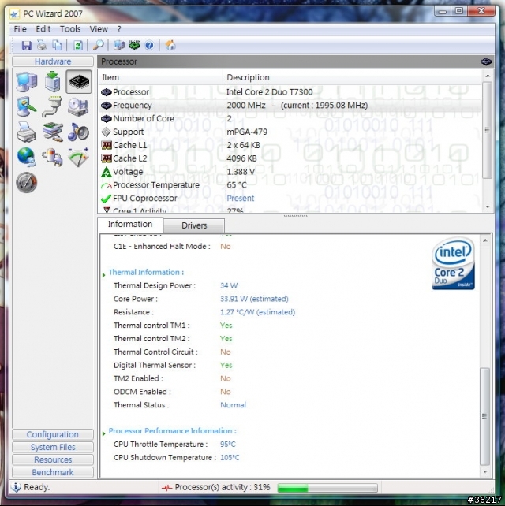Select the Network globe icon
The width and height of the screenshot is (505, 506).
coord(27,157)
